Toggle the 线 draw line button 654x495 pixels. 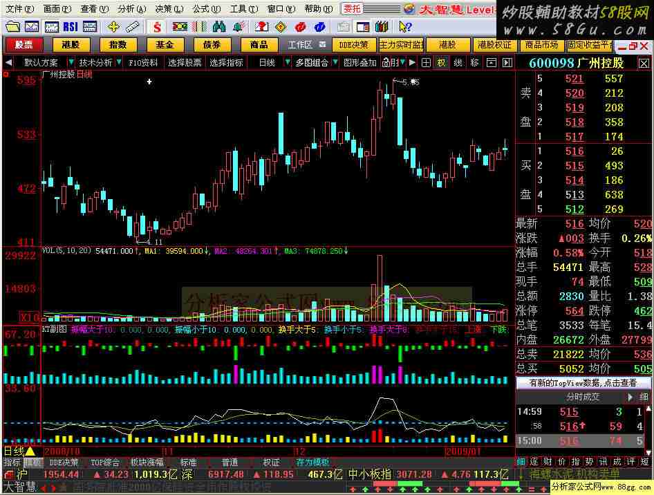(x=458, y=62)
